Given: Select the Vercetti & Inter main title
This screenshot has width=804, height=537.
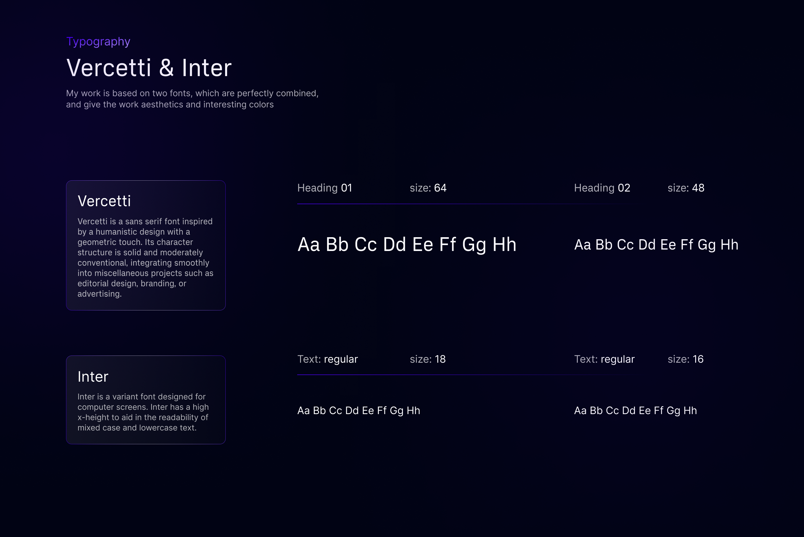Looking at the screenshot, I should click(x=149, y=68).
